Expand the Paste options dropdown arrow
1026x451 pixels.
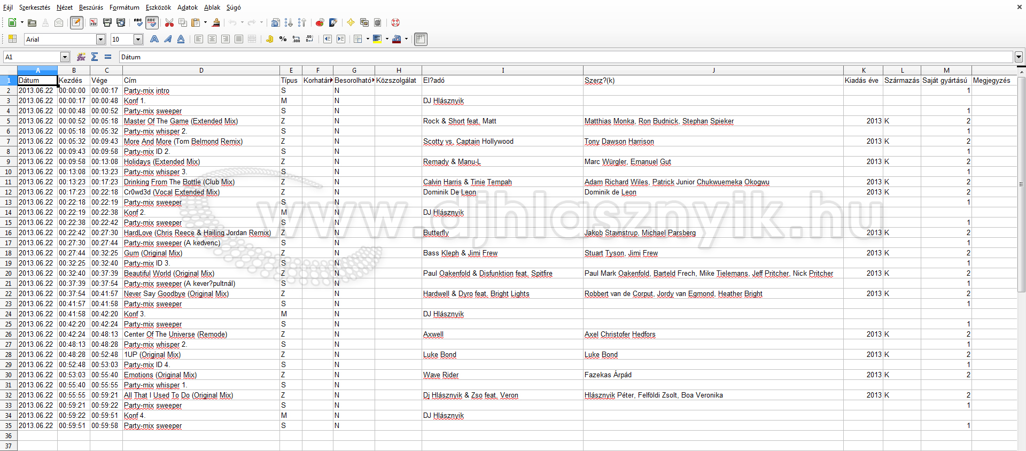[x=205, y=22]
